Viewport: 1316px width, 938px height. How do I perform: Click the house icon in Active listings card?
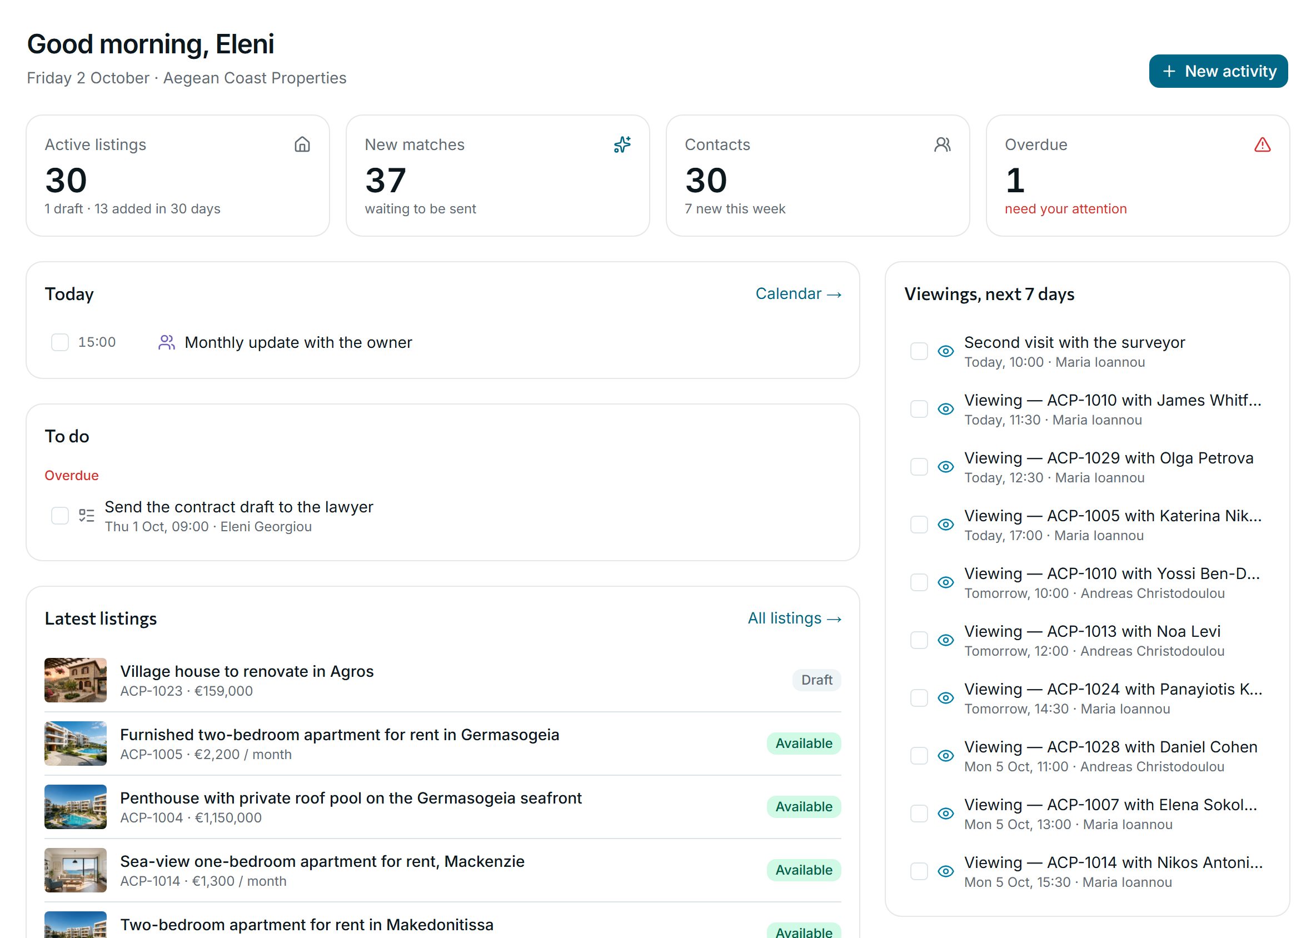[x=302, y=144]
